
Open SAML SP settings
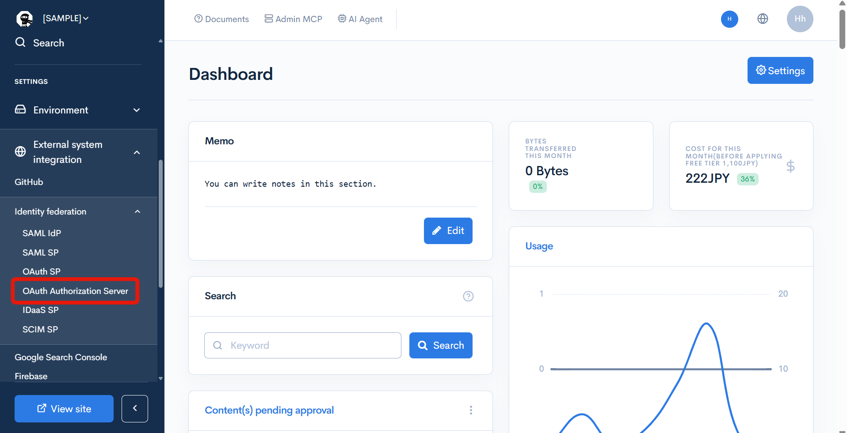[41, 252]
